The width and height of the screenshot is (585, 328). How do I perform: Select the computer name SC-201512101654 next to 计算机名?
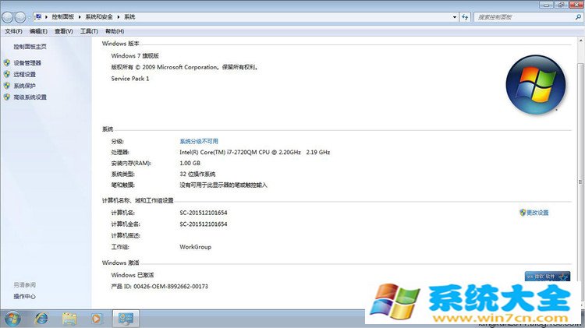click(204, 213)
